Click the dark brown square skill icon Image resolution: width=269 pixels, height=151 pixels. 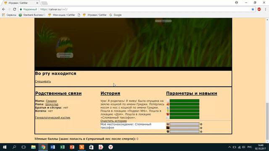168,128
